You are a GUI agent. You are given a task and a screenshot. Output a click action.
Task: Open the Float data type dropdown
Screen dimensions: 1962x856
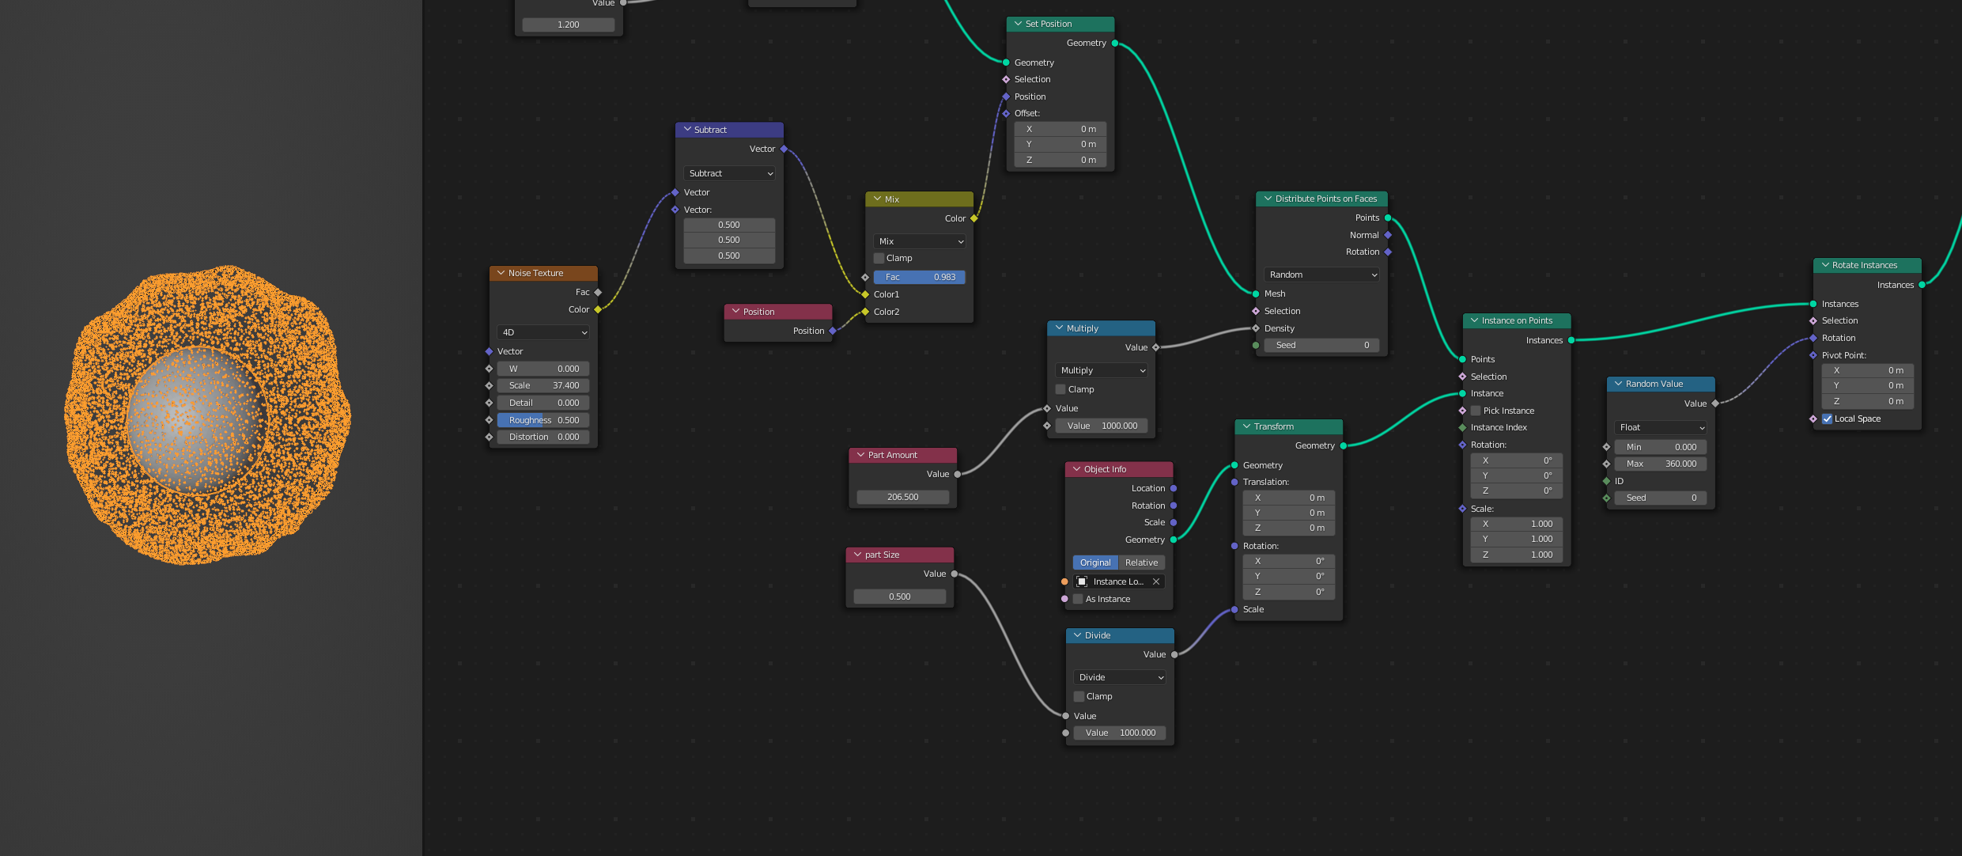(x=1660, y=427)
